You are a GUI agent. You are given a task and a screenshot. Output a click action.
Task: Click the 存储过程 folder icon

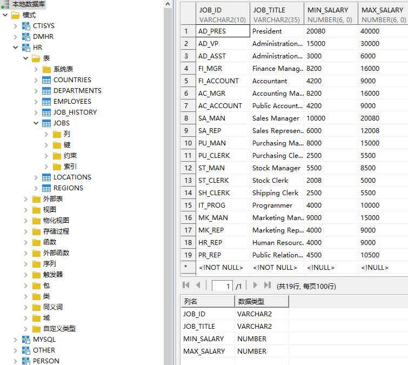(36, 231)
